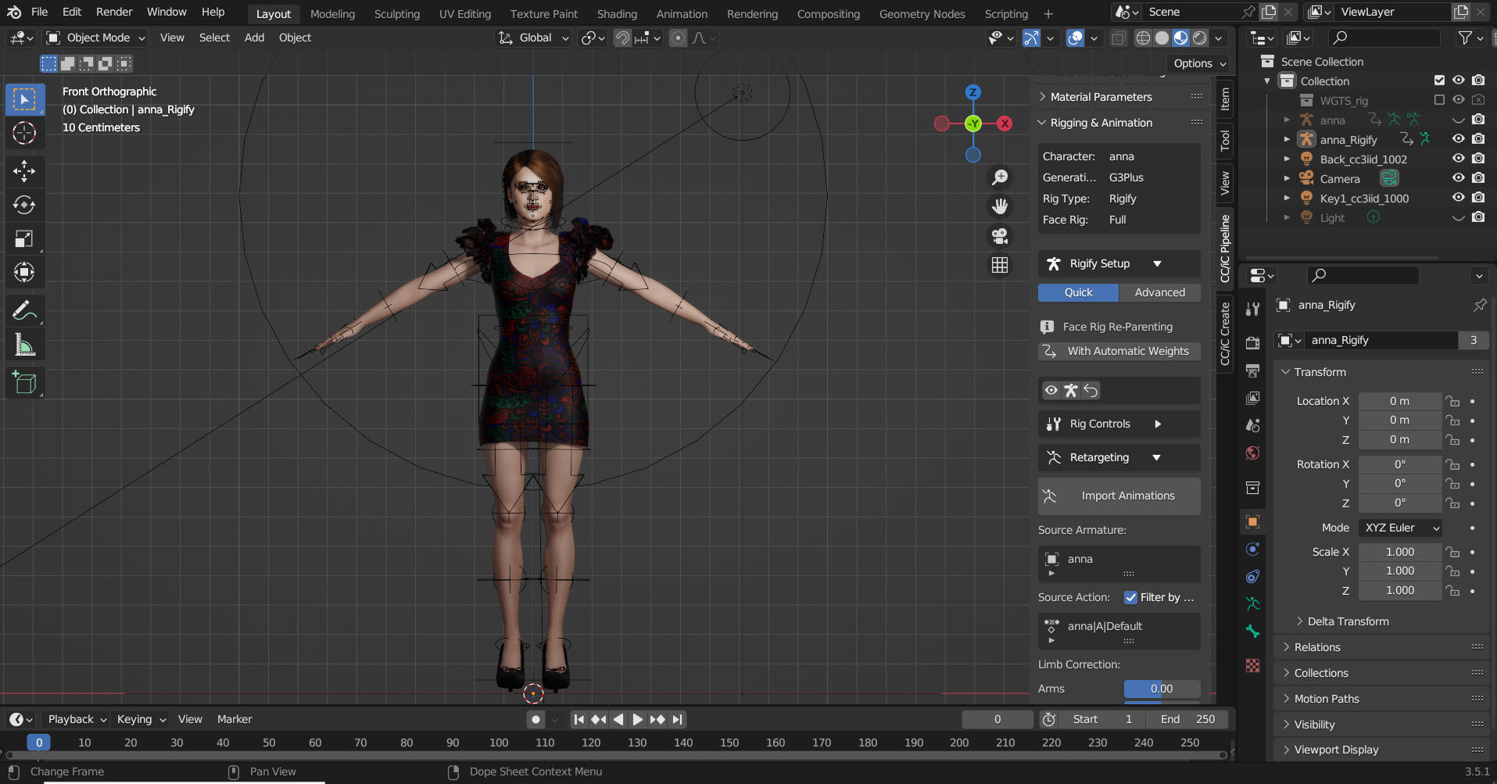Adjust the Arms limb correction slider
This screenshot has height=784, width=1497.
pyautogui.click(x=1162, y=689)
